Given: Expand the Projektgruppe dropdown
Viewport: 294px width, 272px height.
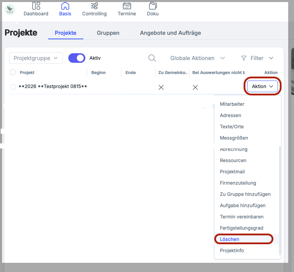Looking at the screenshot, I should (x=36, y=58).
